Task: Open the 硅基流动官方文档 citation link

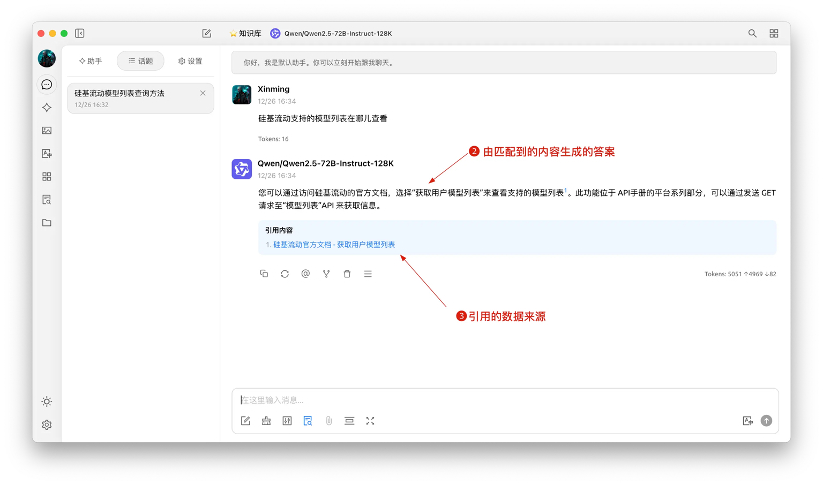Action: point(333,244)
